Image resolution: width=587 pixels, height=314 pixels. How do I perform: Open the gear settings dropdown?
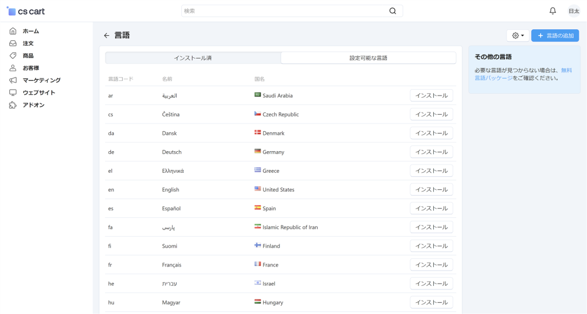pos(518,36)
